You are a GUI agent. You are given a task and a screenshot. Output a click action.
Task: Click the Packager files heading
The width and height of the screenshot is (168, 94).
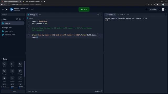pyautogui.click(x=7, y=28)
